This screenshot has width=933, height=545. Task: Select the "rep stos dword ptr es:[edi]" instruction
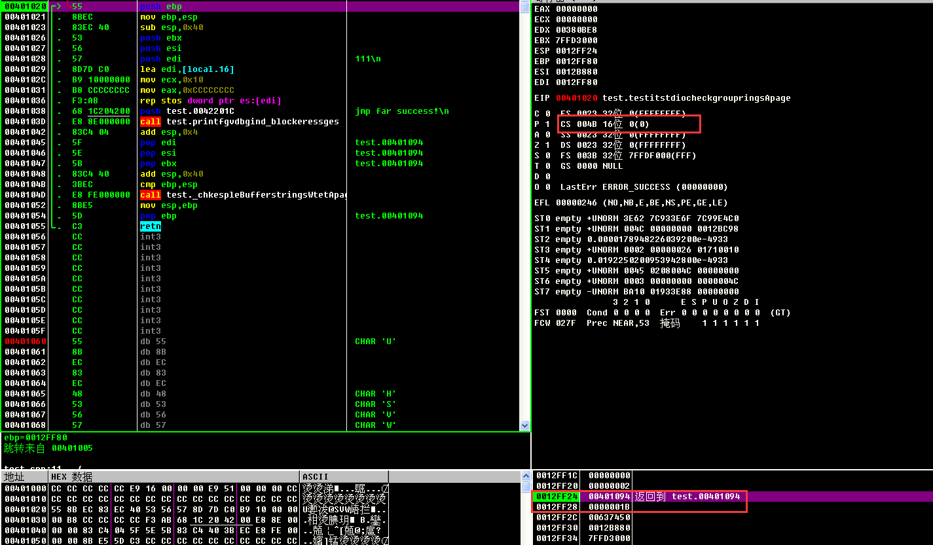pos(211,101)
